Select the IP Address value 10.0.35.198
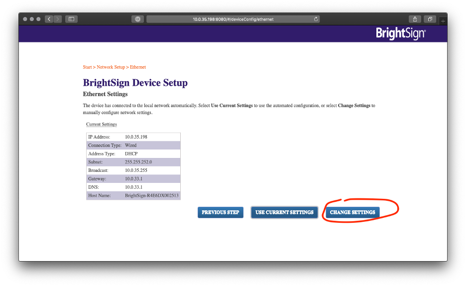This screenshot has width=466, height=286. click(136, 137)
